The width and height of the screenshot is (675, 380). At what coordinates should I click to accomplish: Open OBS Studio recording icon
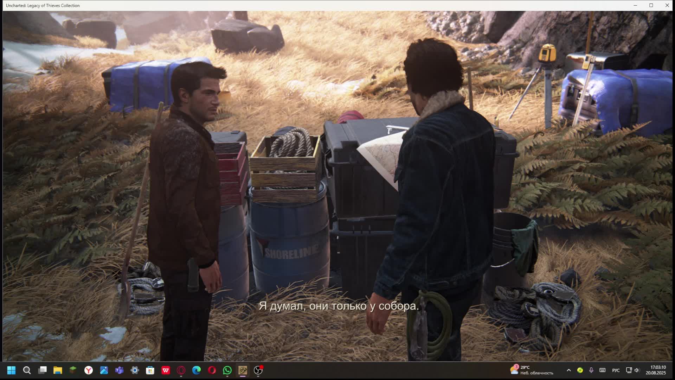click(x=258, y=370)
